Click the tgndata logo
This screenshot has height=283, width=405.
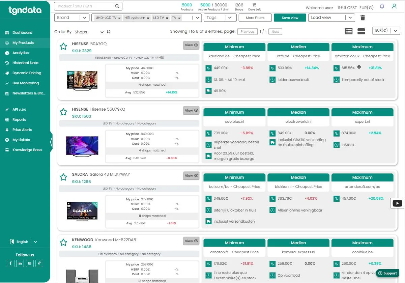coord(25,11)
